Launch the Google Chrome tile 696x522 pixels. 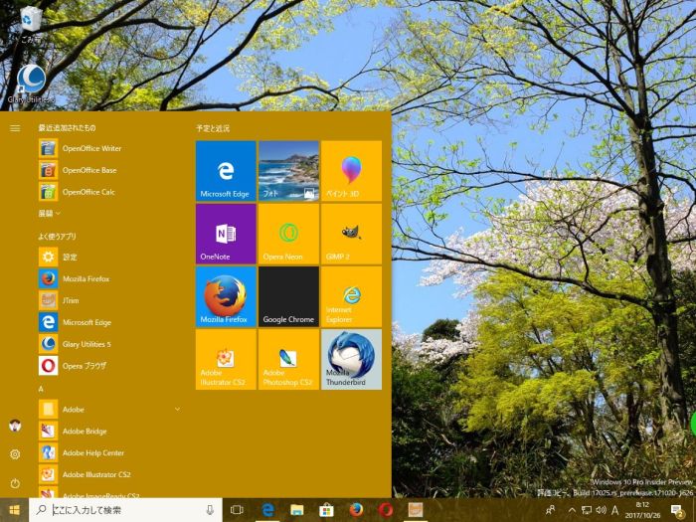(288, 296)
